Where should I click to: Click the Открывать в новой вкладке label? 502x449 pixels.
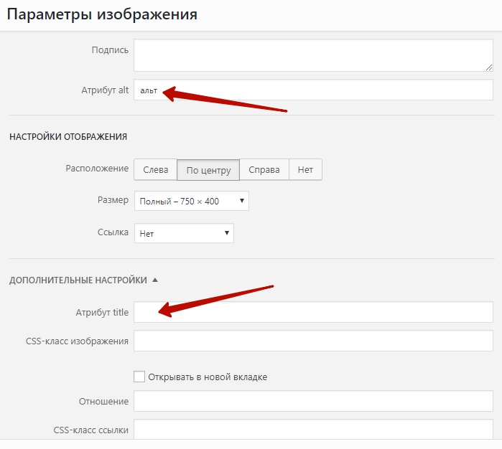point(208,377)
